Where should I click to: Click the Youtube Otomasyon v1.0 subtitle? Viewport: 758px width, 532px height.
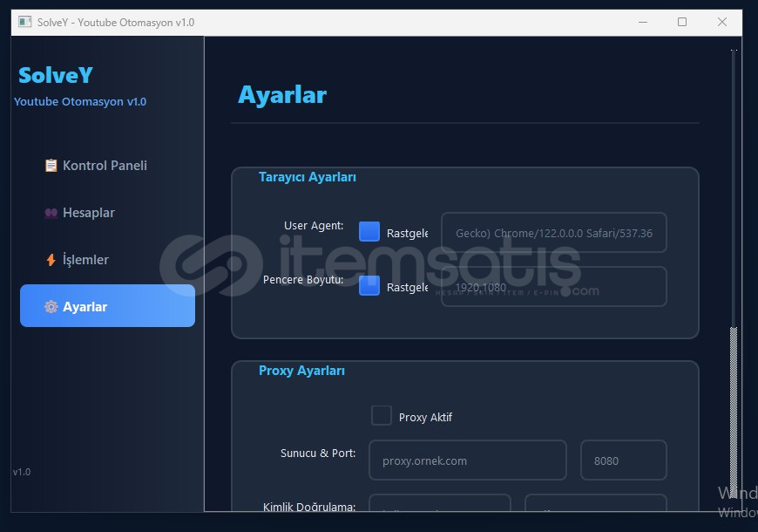point(80,102)
